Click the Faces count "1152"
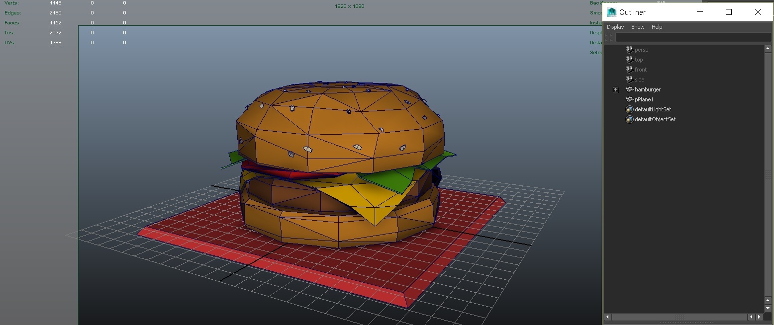774x325 pixels. [56, 22]
